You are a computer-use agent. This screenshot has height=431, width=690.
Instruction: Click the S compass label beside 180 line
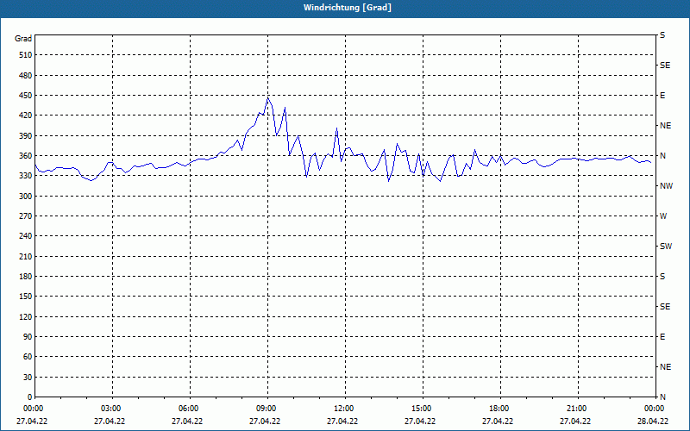pyautogui.click(x=662, y=277)
